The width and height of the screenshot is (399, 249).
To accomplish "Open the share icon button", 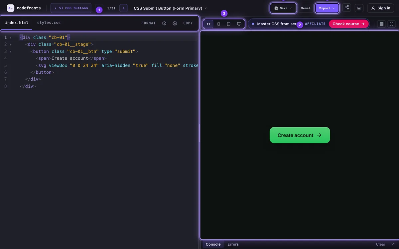I will pyautogui.click(x=347, y=7).
